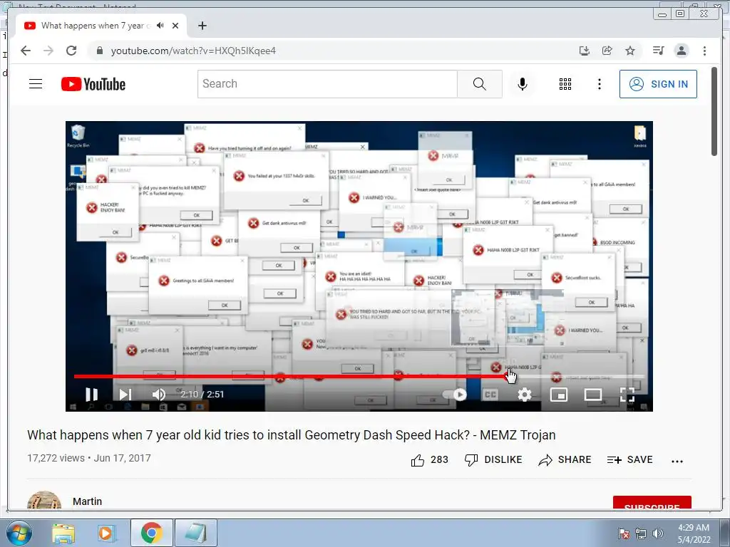
Task: Click the search magnifier button
Action: [x=480, y=84]
